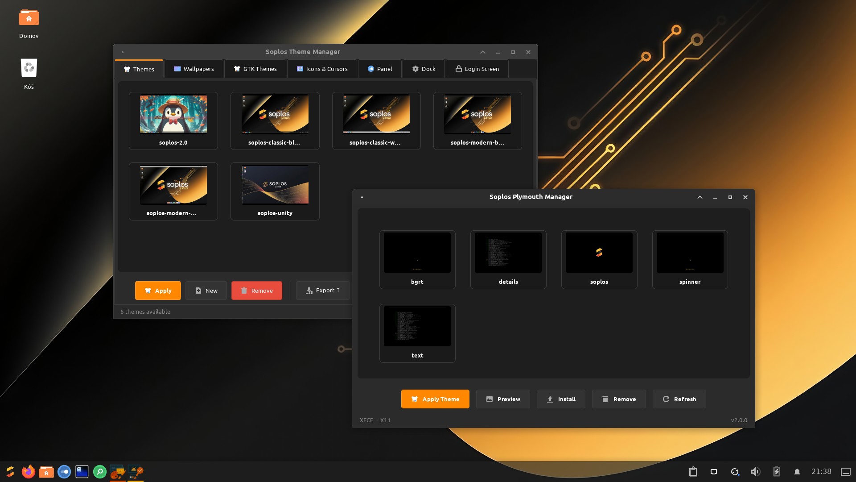Create a New theme in Theme Manager

(206, 291)
